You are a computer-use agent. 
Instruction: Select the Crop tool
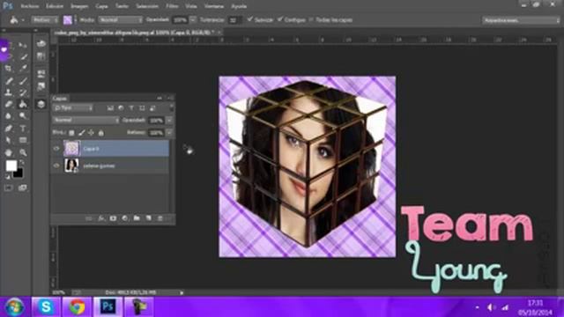pyautogui.click(x=9, y=69)
